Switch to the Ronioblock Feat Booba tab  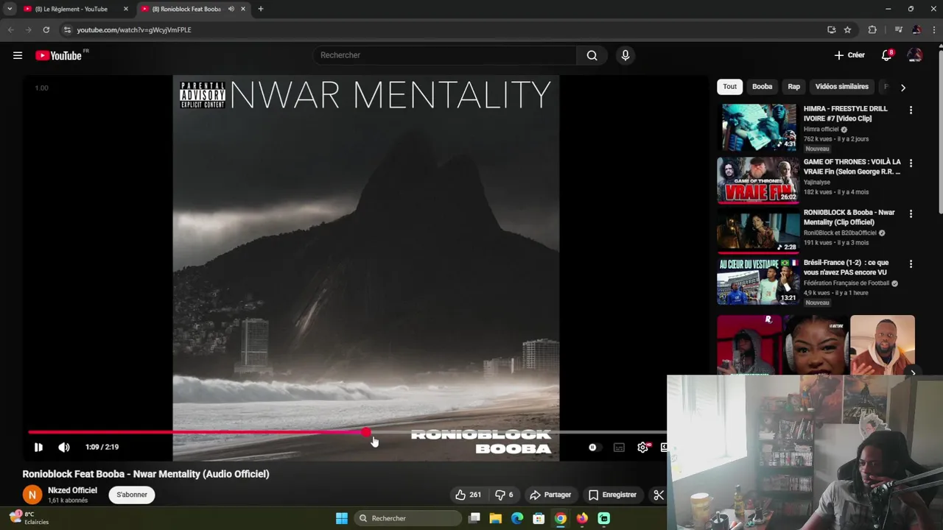coord(186,9)
